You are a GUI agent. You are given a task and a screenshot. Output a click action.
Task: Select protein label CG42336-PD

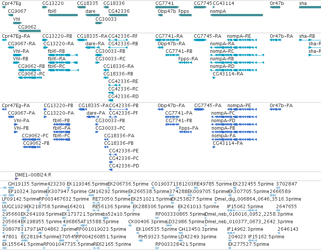[124, 166]
